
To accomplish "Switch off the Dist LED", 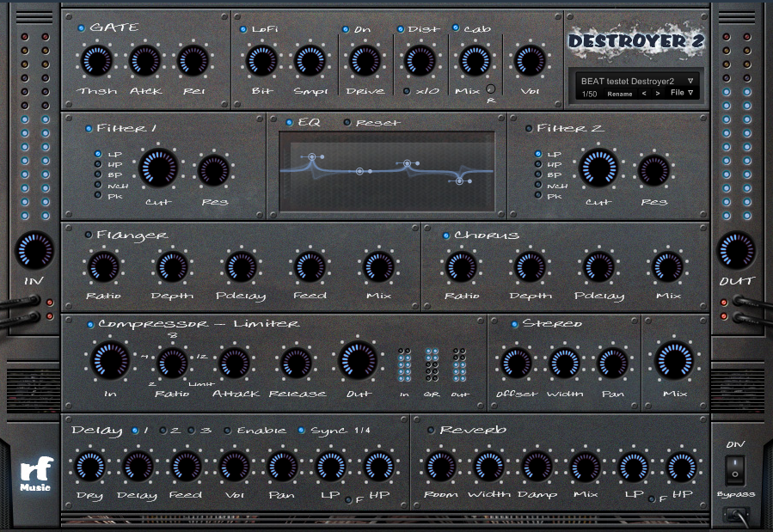I will [401, 29].
